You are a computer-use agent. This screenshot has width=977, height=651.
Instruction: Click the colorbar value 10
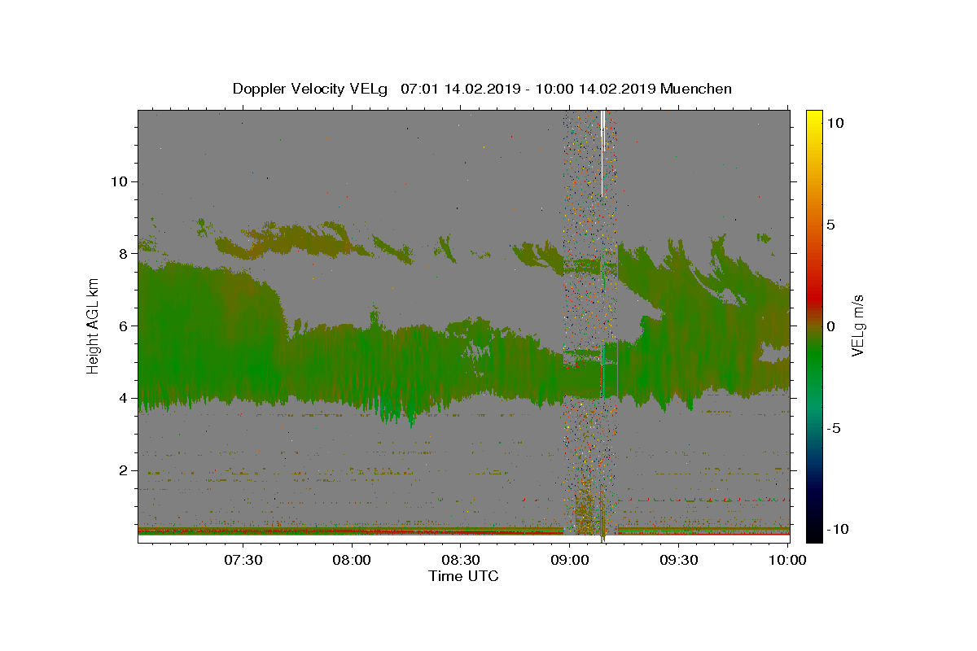click(835, 122)
